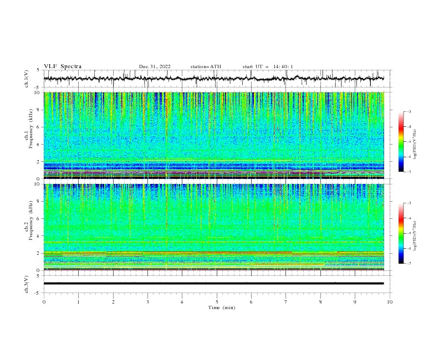Click the 'Time (min)' axis label

[222, 307]
